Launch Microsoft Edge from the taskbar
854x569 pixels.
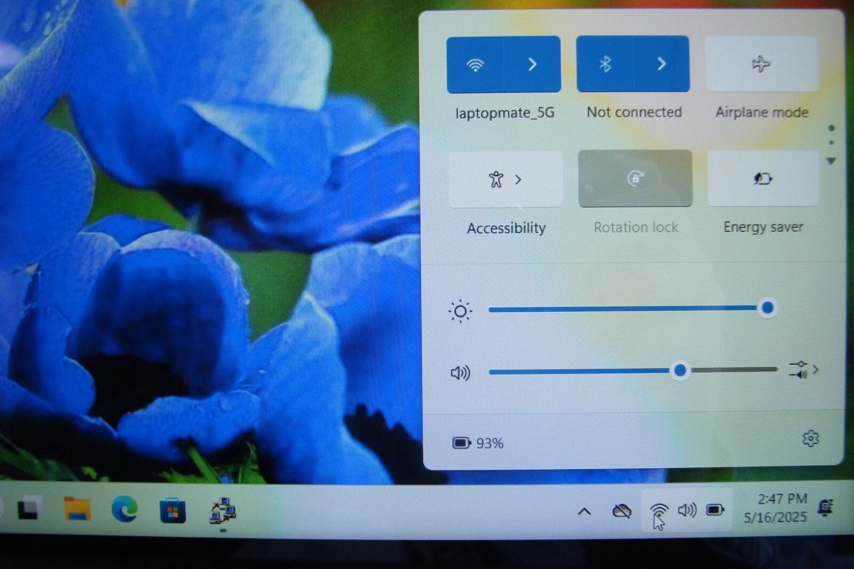tap(124, 509)
